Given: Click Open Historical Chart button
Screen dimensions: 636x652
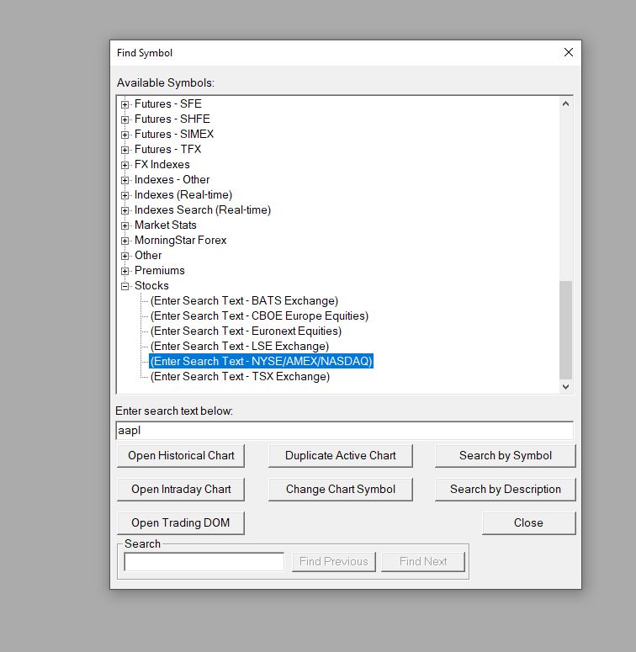Looking at the screenshot, I should [181, 456].
